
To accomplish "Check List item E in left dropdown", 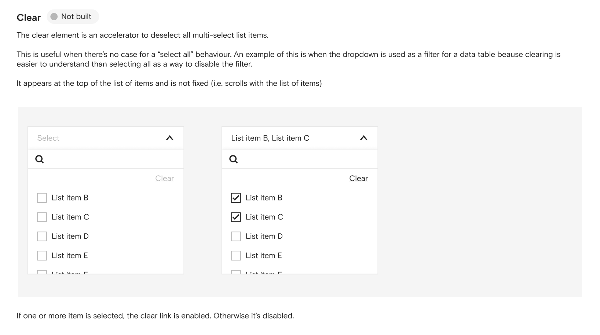I will pyautogui.click(x=42, y=255).
